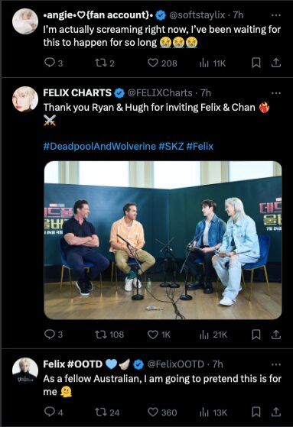293x427 pixels.
Task: Open the #DeadpoolAndWolverine hashtag
Action: point(99,146)
